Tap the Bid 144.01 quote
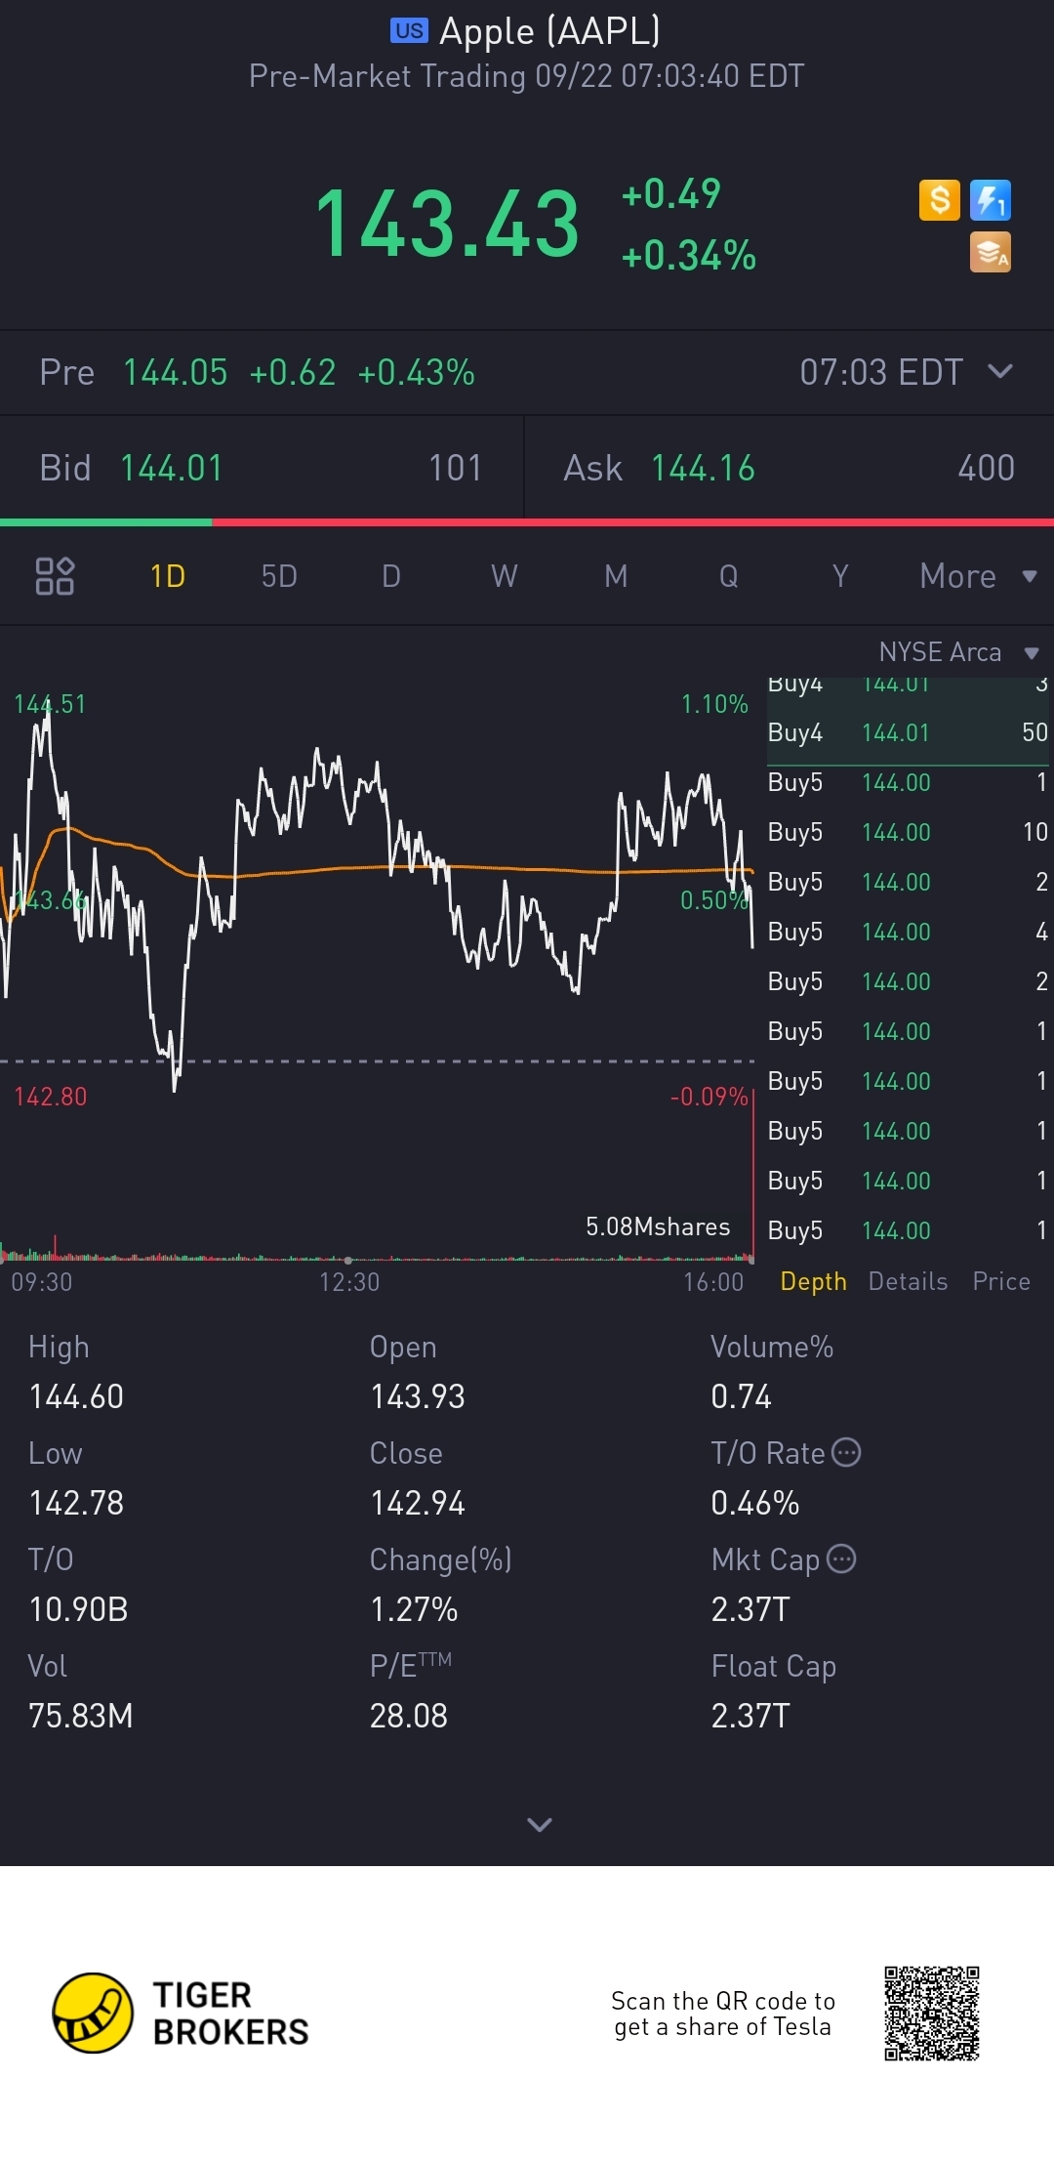1054x2161 pixels. [x=262, y=468]
